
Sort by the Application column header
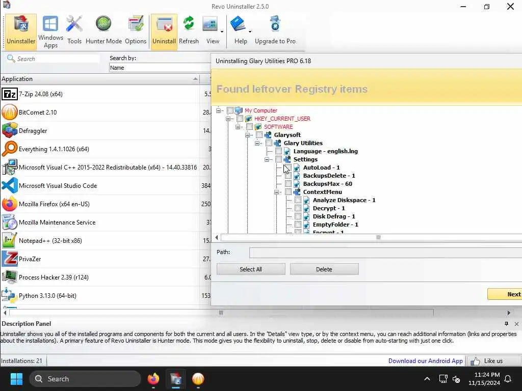pyautogui.click(x=100, y=79)
